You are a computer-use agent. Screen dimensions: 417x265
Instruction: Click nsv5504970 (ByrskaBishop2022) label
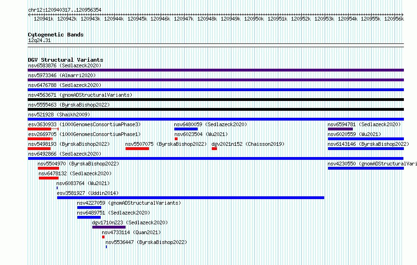point(78,164)
